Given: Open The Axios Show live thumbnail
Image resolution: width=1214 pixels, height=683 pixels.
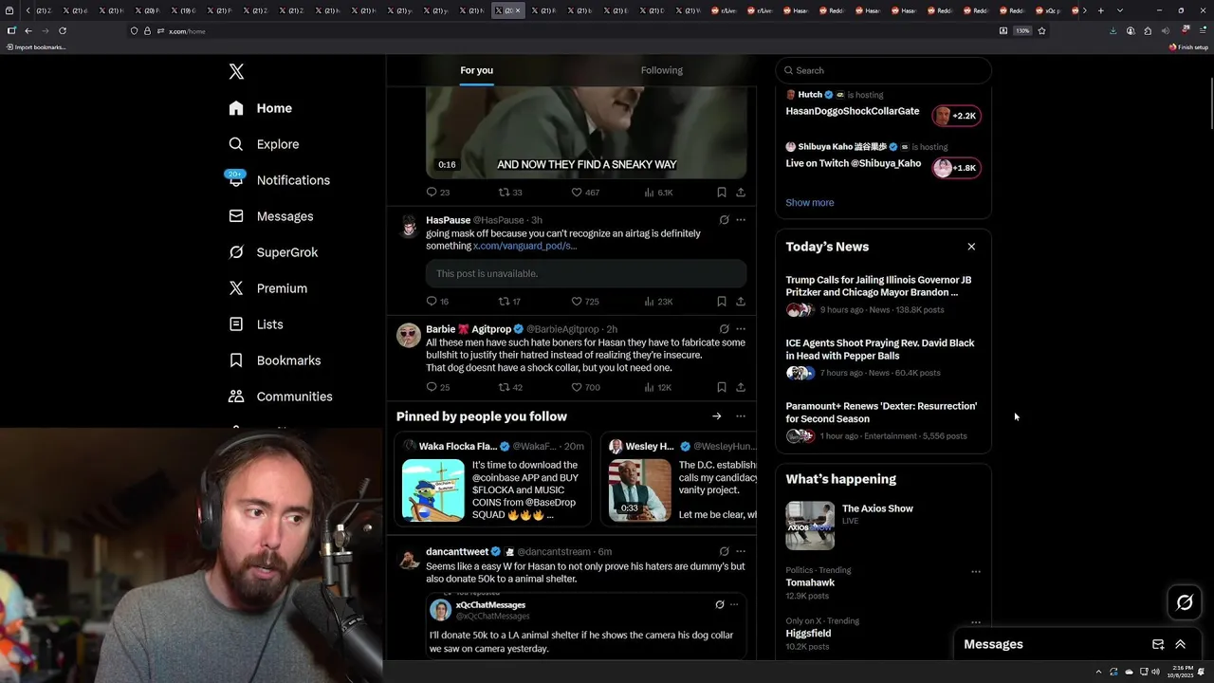Looking at the screenshot, I should click(x=810, y=526).
